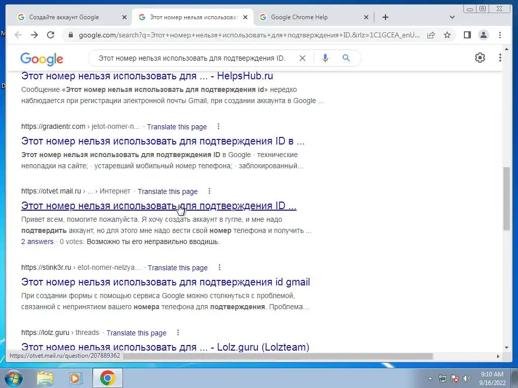The image size is (518, 388).
Task: Open the gradientr.com result title
Action: click(x=163, y=141)
